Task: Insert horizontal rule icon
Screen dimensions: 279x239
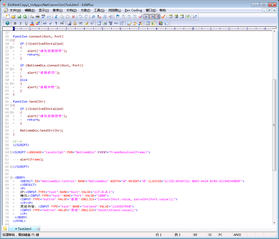Action: [81, 23]
